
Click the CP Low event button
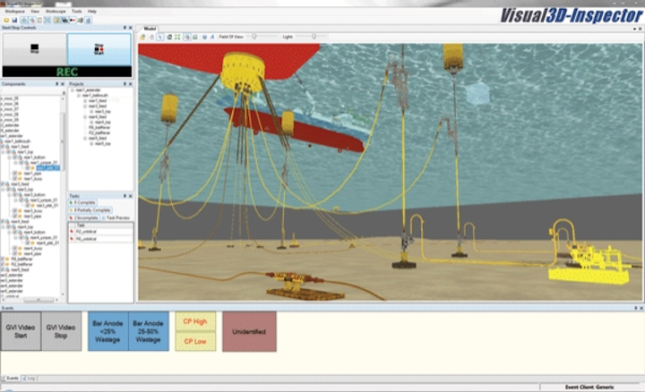[x=195, y=341]
